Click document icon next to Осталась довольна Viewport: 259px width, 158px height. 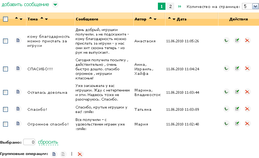17,92
